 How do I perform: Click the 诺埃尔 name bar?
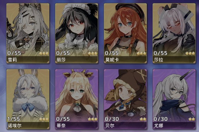pos(28,126)
